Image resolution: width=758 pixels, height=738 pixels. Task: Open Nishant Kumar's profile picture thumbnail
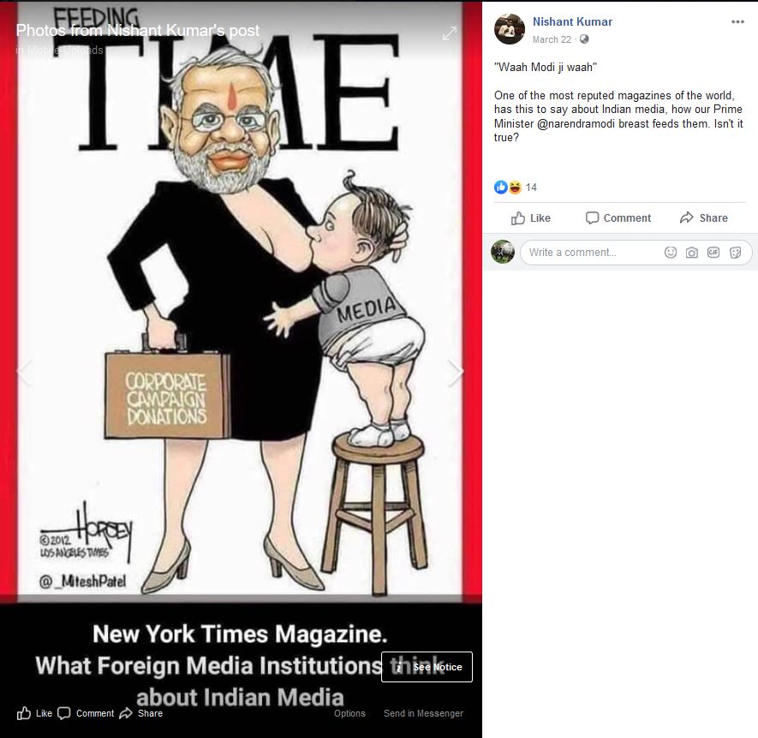click(510, 29)
